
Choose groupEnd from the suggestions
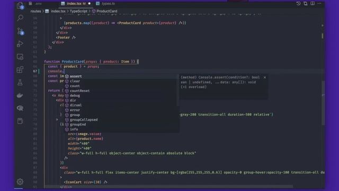coord(121,124)
